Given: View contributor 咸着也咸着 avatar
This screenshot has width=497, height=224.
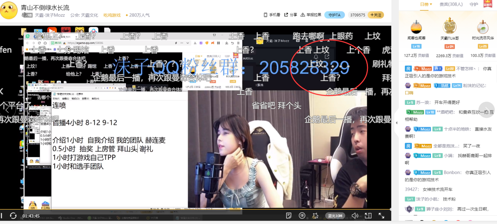Looking at the screenshot, I should tap(416, 27).
